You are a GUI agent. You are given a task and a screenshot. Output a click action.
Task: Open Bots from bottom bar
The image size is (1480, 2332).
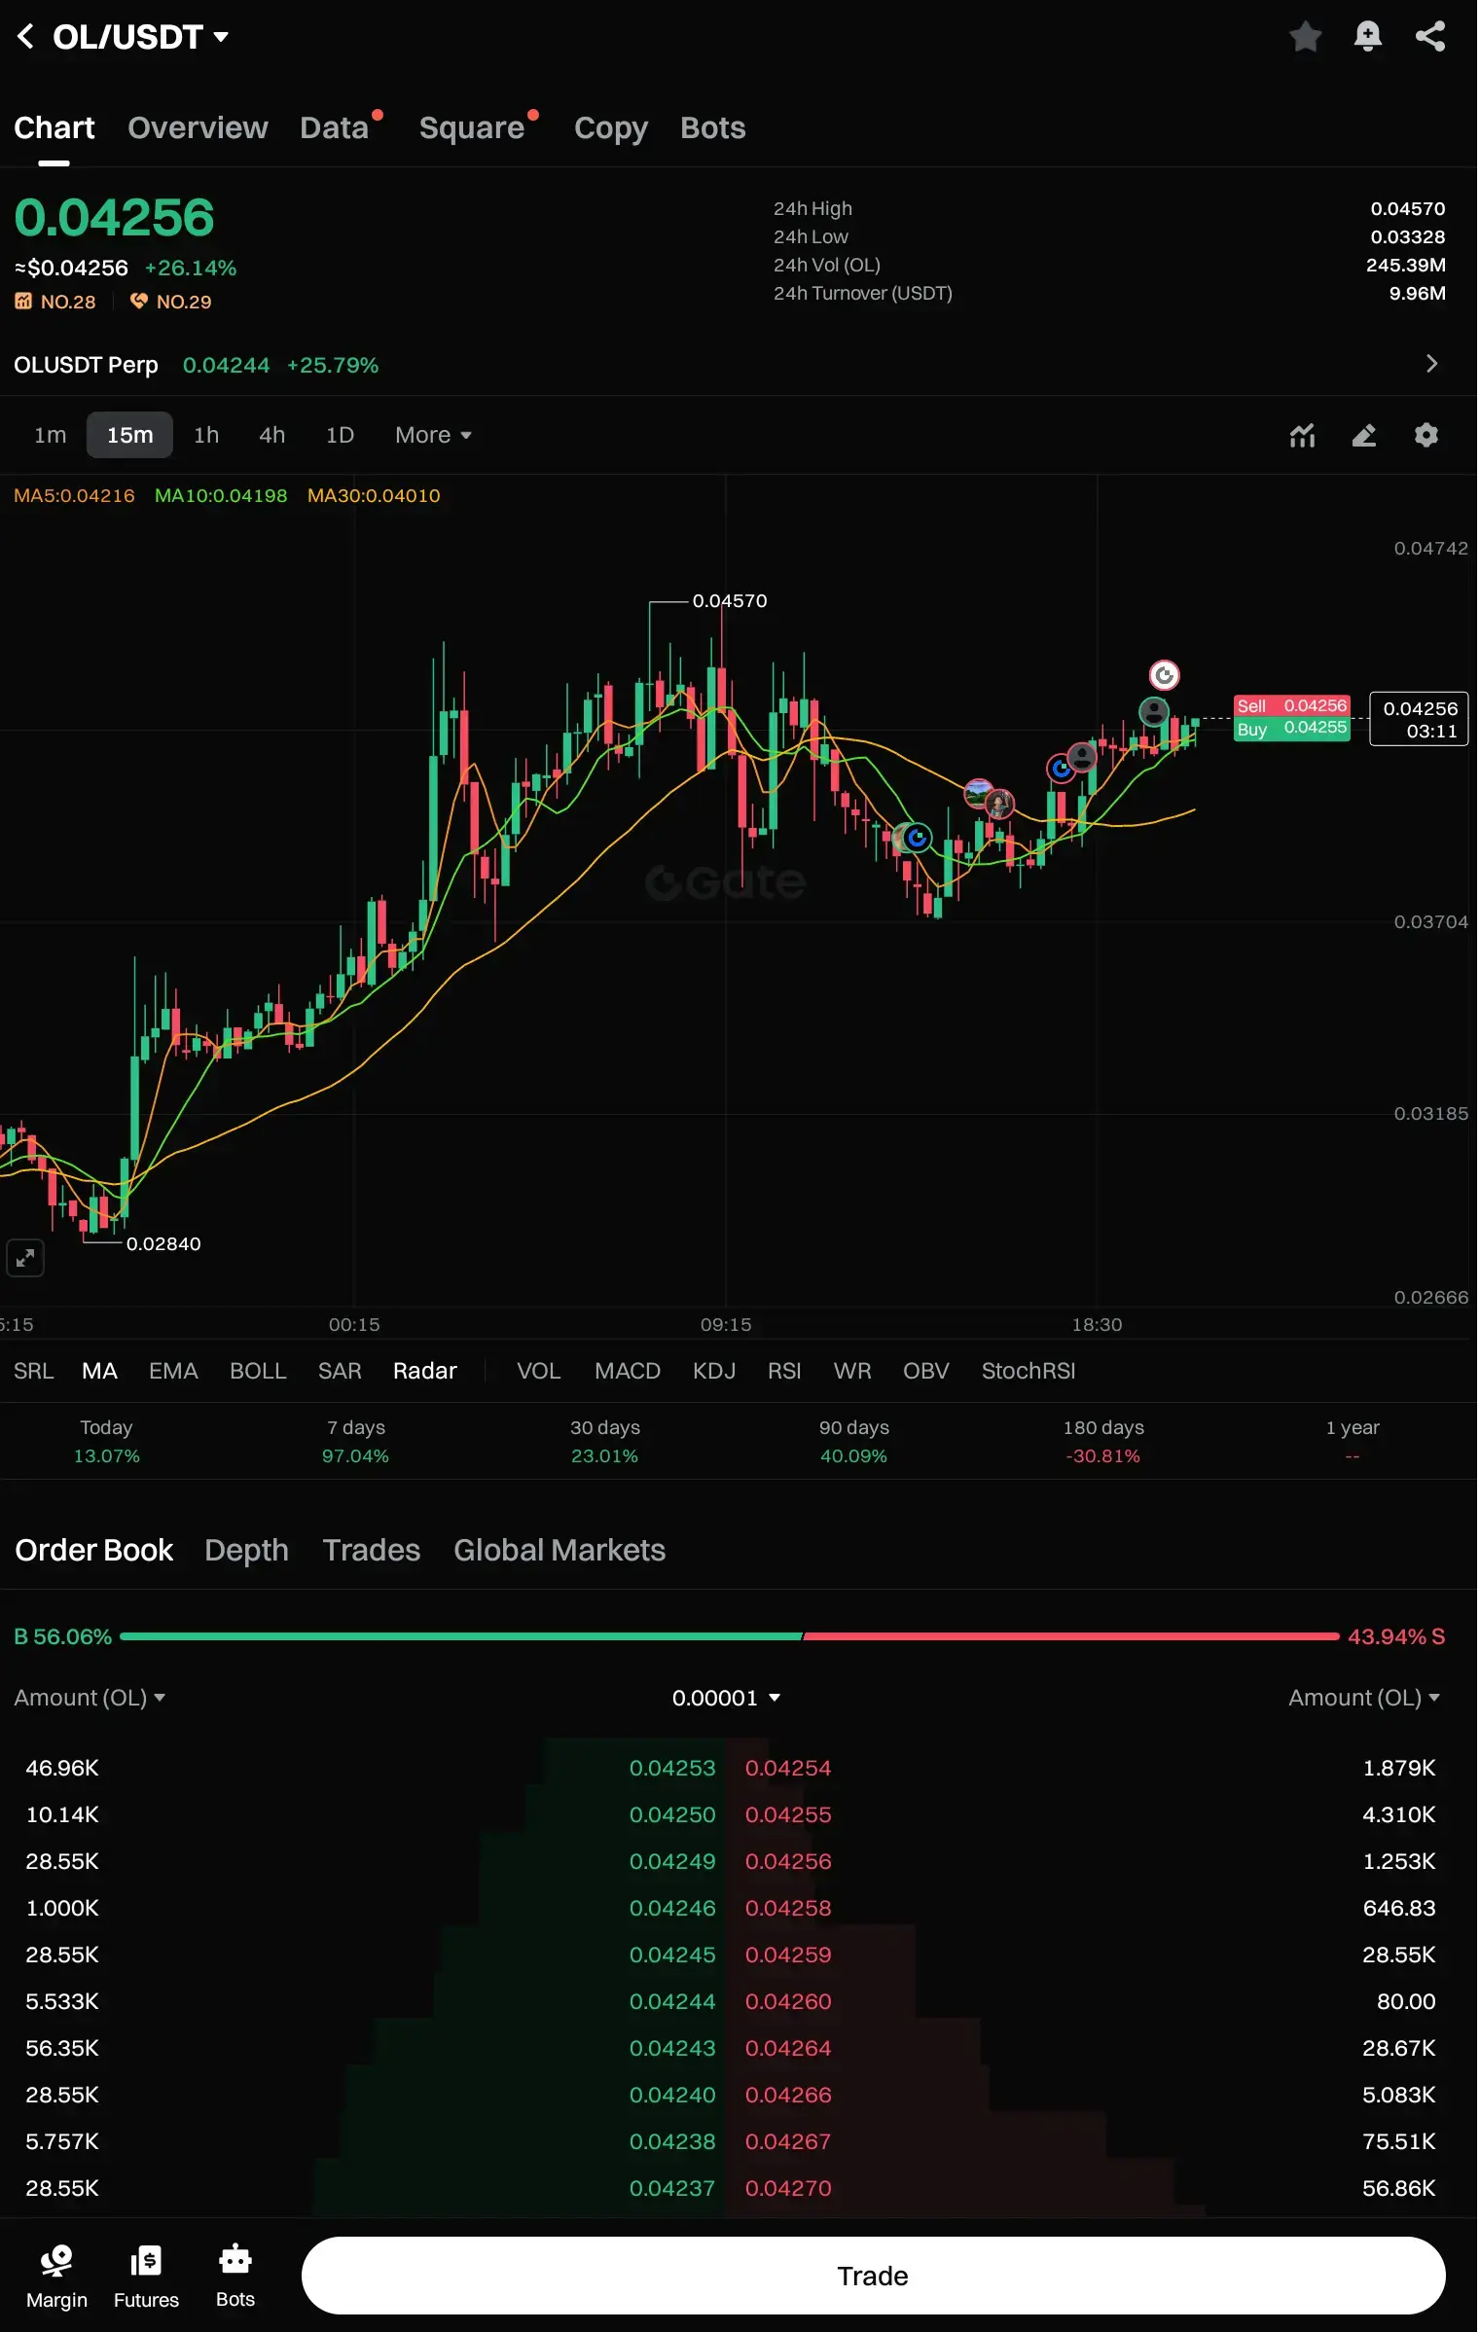[235, 2276]
